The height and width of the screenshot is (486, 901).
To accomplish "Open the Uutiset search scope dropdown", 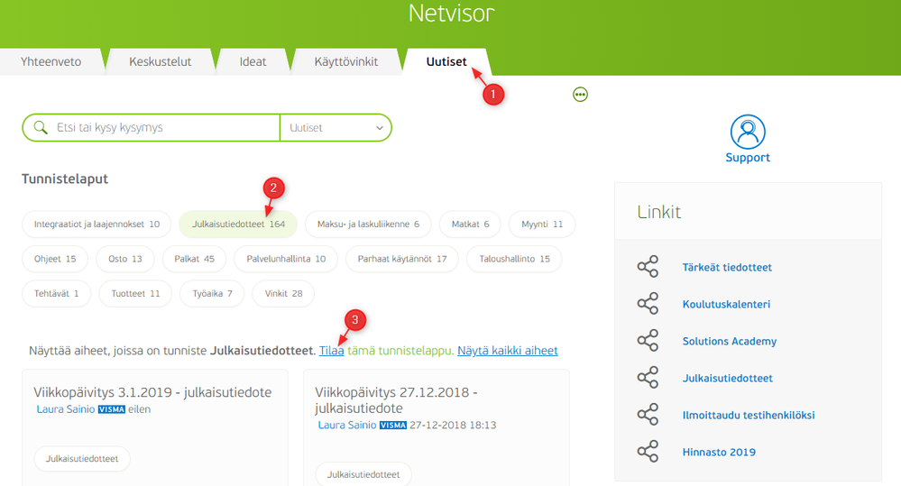I will click(336, 127).
